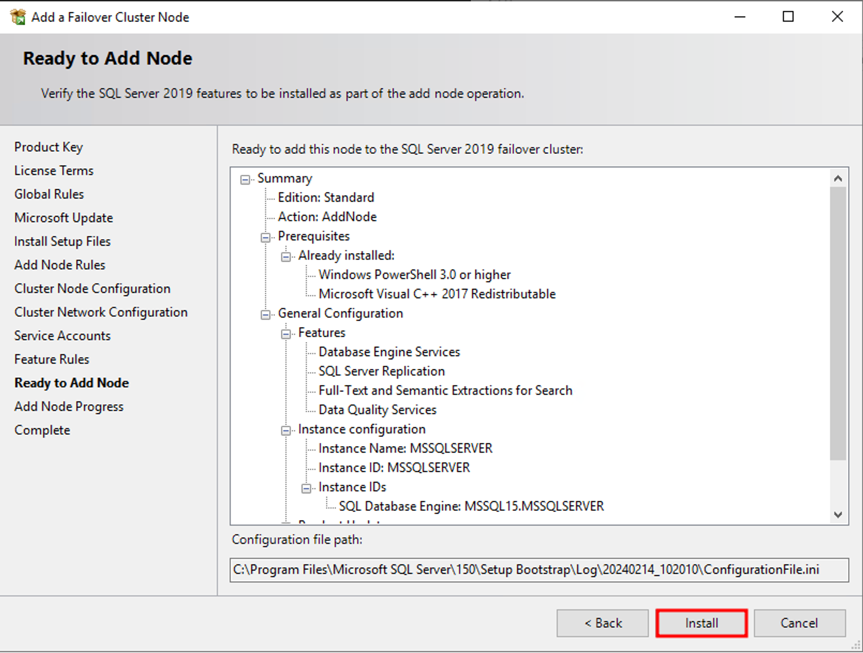
Task: Select the Add Node Progress step
Action: [69, 406]
